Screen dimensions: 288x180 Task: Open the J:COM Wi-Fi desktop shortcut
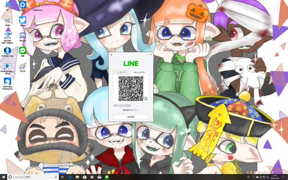(8, 38)
